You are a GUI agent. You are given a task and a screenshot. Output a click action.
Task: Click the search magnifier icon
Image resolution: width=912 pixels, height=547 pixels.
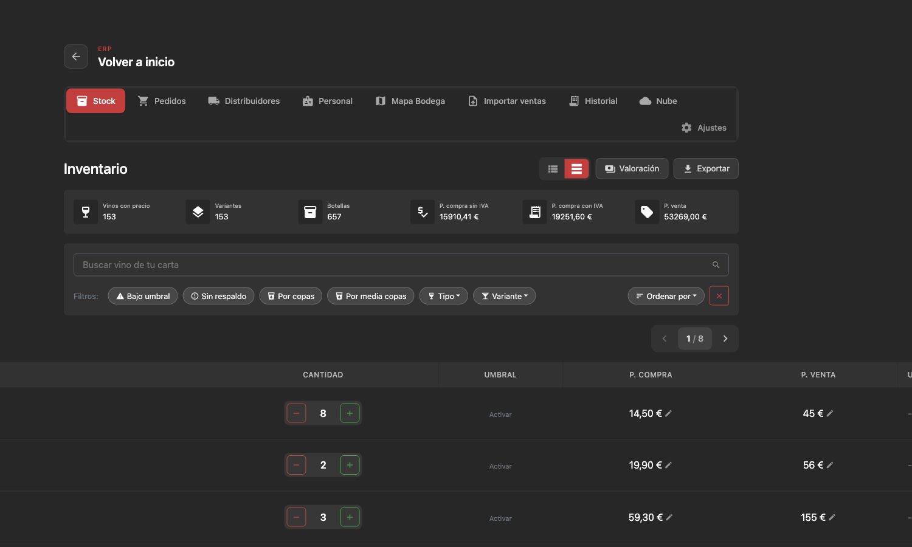pyautogui.click(x=716, y=265)
